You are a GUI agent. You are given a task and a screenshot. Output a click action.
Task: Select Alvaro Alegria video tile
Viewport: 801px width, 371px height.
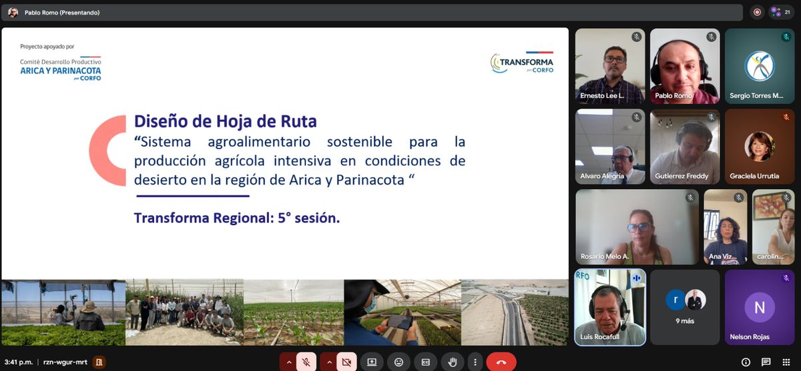pyautogui.click(x=610, y=147)
